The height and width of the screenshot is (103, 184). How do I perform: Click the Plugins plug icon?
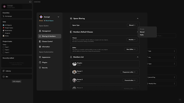coord(40,62)
